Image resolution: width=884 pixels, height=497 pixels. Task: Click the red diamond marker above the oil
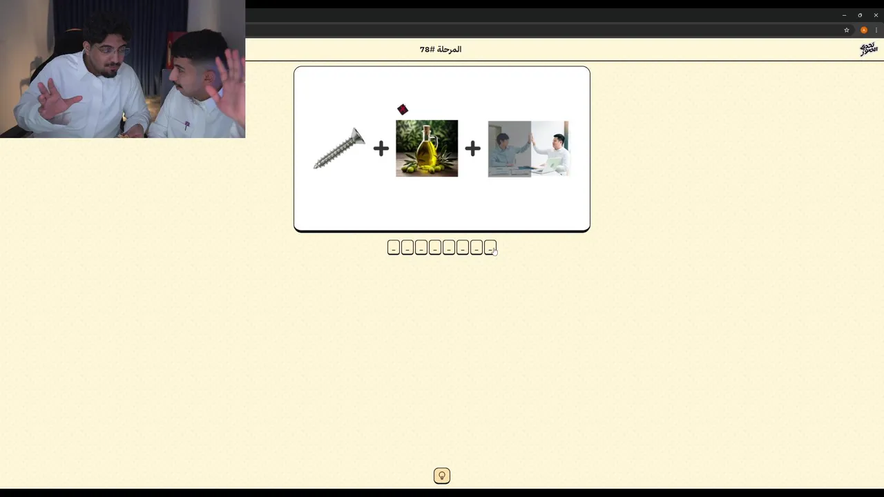click(x=403, y=109)
